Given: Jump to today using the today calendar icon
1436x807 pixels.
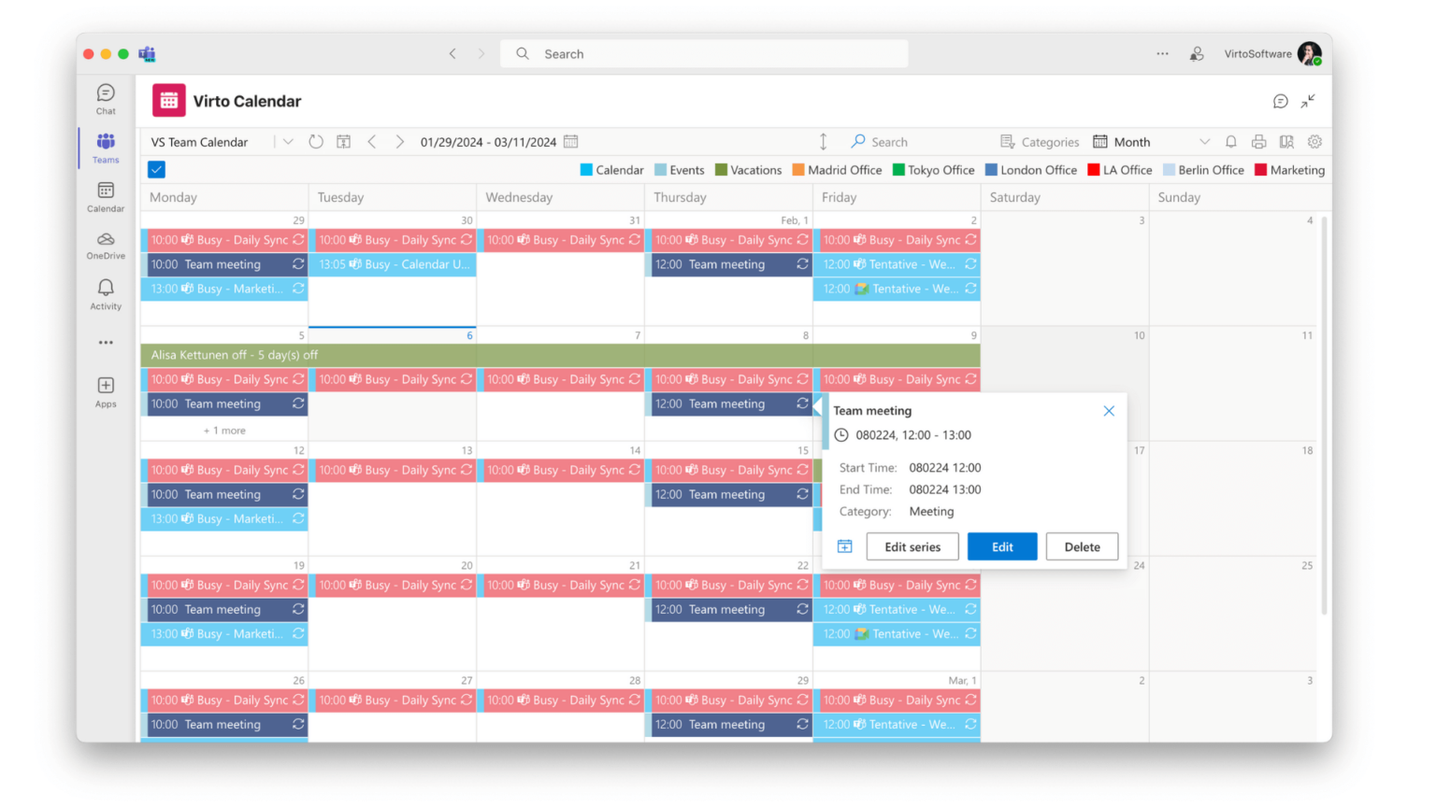Looking at the screenshot, I should [x=344, y=140].
